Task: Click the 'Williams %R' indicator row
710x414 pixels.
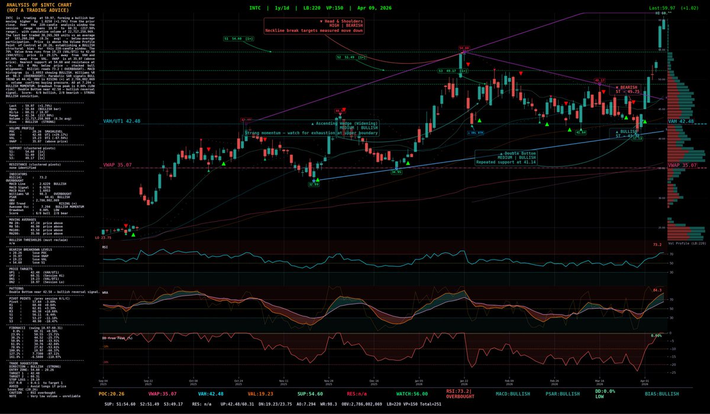Action: coord(40,194)
